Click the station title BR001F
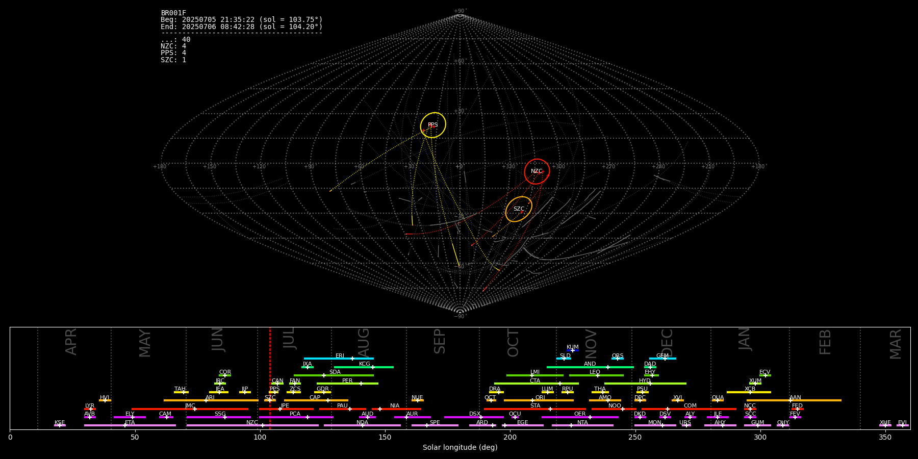918x459 pixels. click(x=173, y=13)
